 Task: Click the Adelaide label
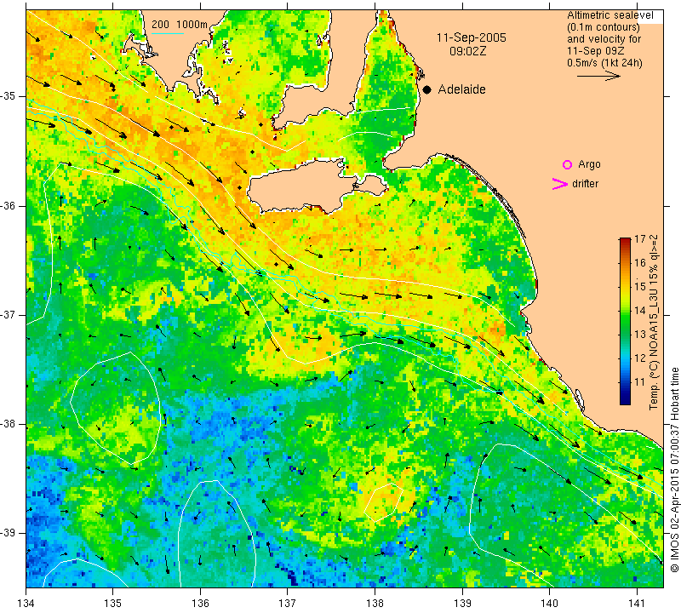tap(461, 89)
